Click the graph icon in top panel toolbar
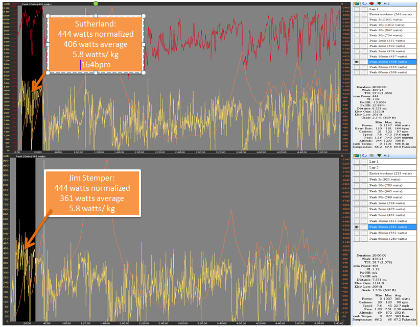This screenshot has height=327, width=420. point(357,4)
